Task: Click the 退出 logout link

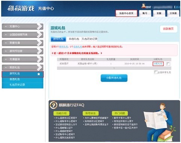Action: 178,7
